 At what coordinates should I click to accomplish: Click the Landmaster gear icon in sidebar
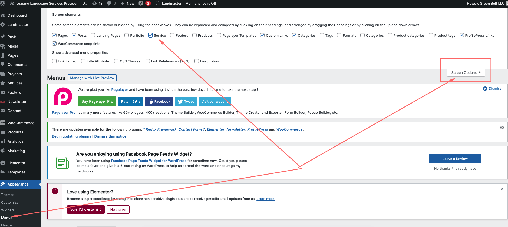click(3, 25)
